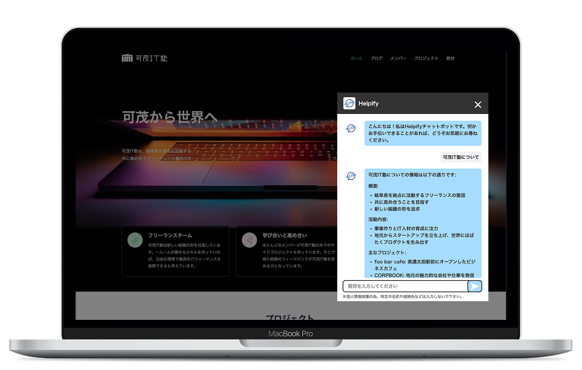Screen dimensions: 582x370
Task: Go to the メンバー page
Action: [x=398, y=58]
